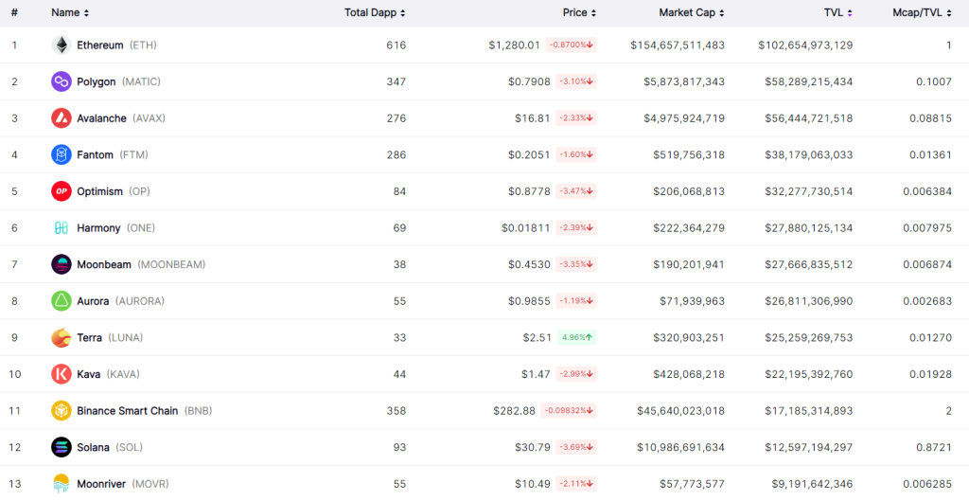Click the (MOONBEAM) ticker symbol
This screenshot has width=969, height=501.
click(x=171, y=264)
